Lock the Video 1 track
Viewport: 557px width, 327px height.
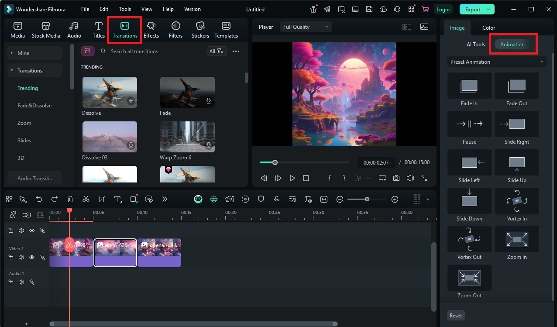(x=11, y=258)
